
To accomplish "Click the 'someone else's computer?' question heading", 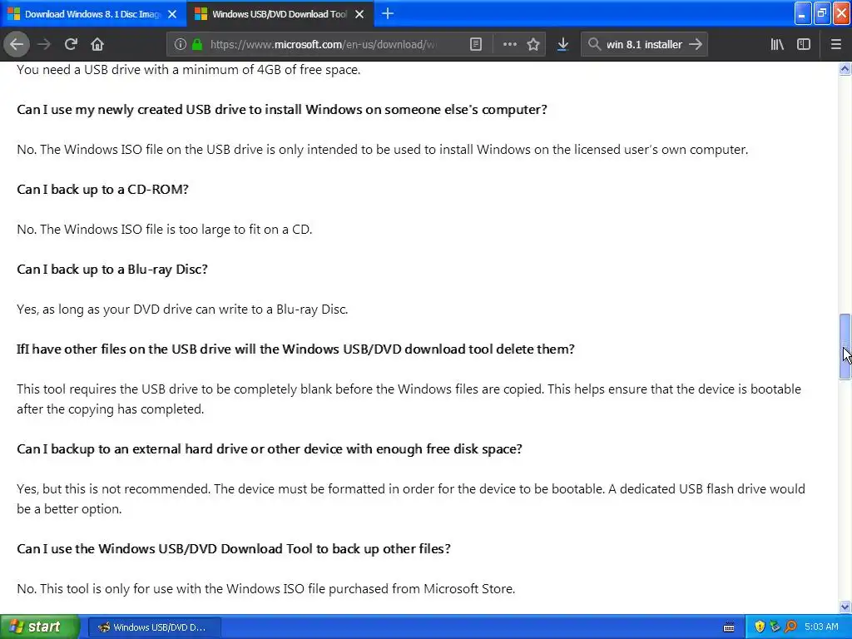I will pos(281,109).
